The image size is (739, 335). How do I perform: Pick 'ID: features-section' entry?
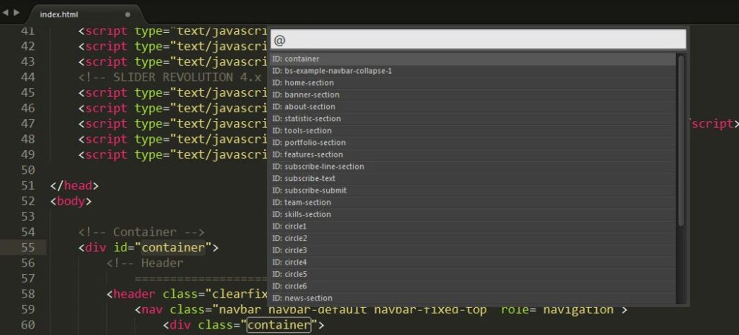[472, 155]
